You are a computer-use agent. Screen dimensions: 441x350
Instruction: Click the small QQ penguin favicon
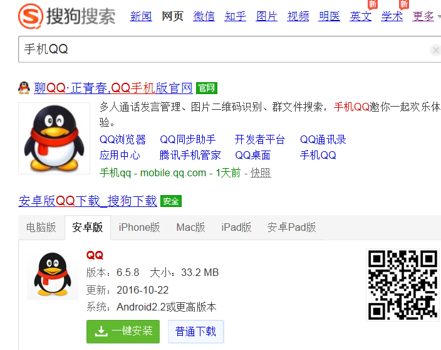click(x=24, y=88)
